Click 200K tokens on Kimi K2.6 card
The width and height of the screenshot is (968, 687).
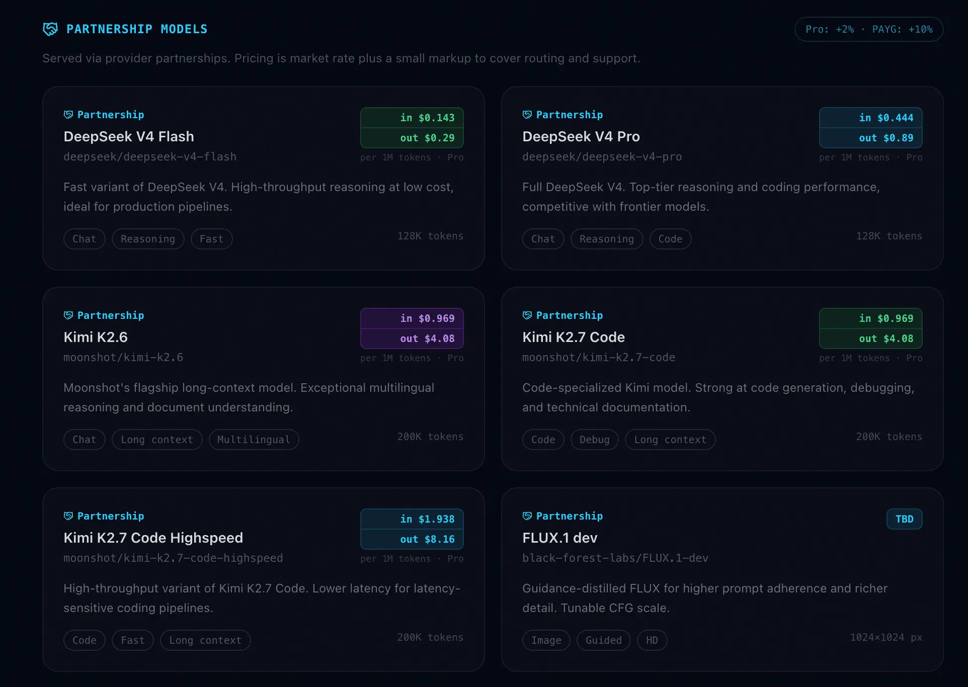point(430,437)
